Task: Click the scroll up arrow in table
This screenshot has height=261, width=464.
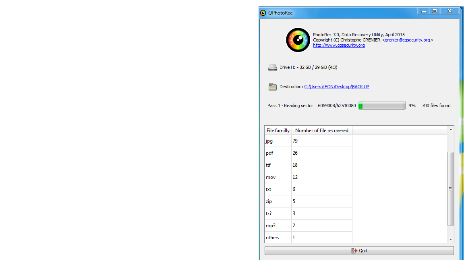Action: click(451, 129)
